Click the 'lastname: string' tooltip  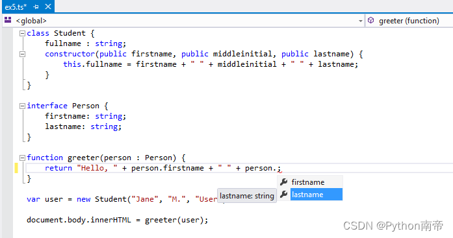[x=247, y=196]
